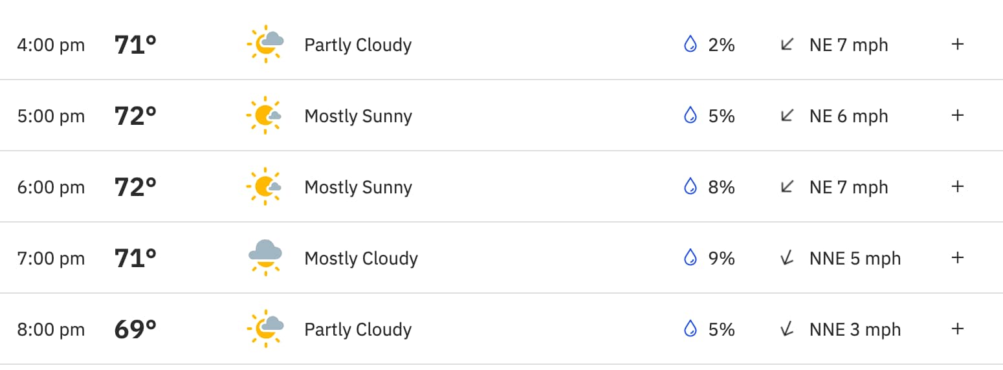The height and width of the screenshot is (370, 1003).
Task: Click the 8:00 pm partly cloudy weather icon
Action: 265,329
